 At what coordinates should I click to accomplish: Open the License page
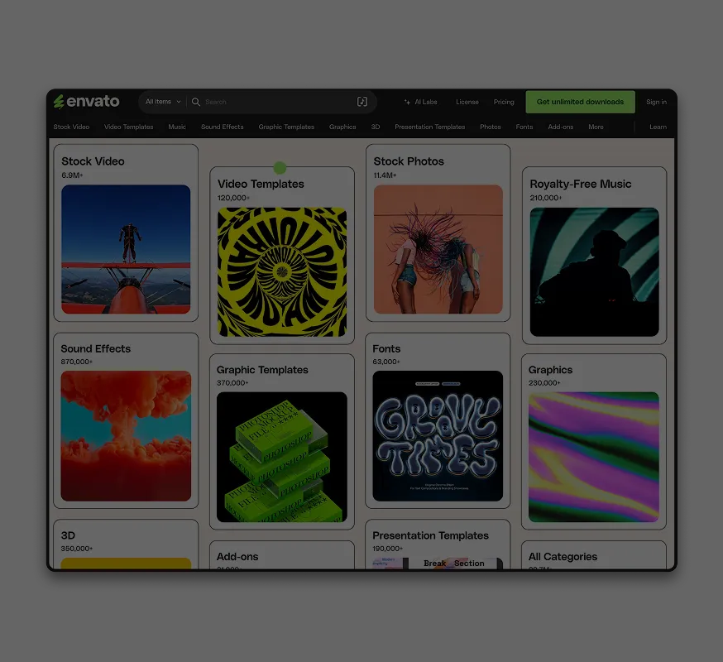[x=467, y=102]
